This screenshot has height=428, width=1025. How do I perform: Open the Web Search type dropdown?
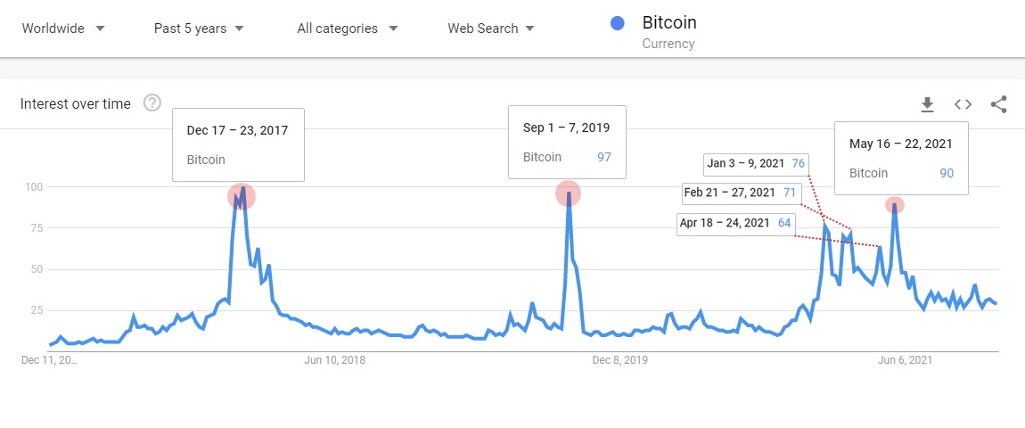point(491,29)
